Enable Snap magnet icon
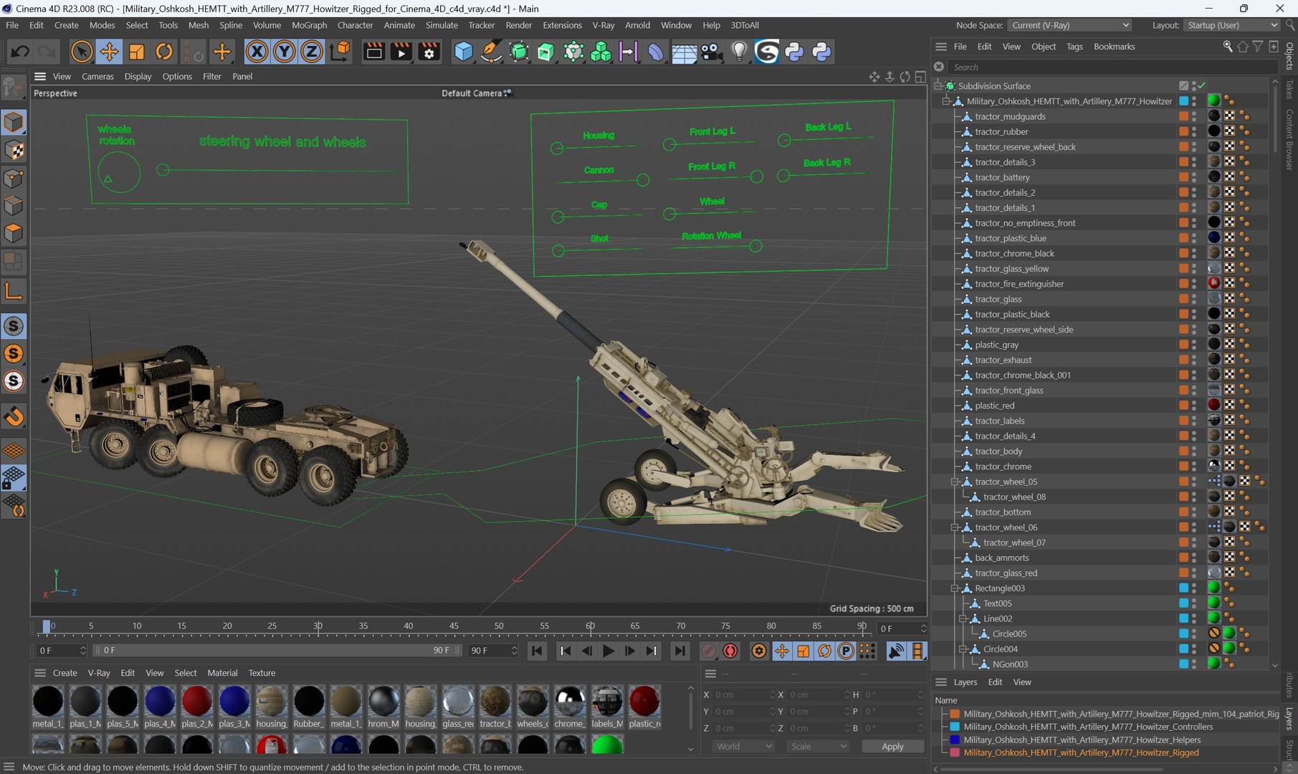This screenshot has height=774, width=1298. pos(14,416)
